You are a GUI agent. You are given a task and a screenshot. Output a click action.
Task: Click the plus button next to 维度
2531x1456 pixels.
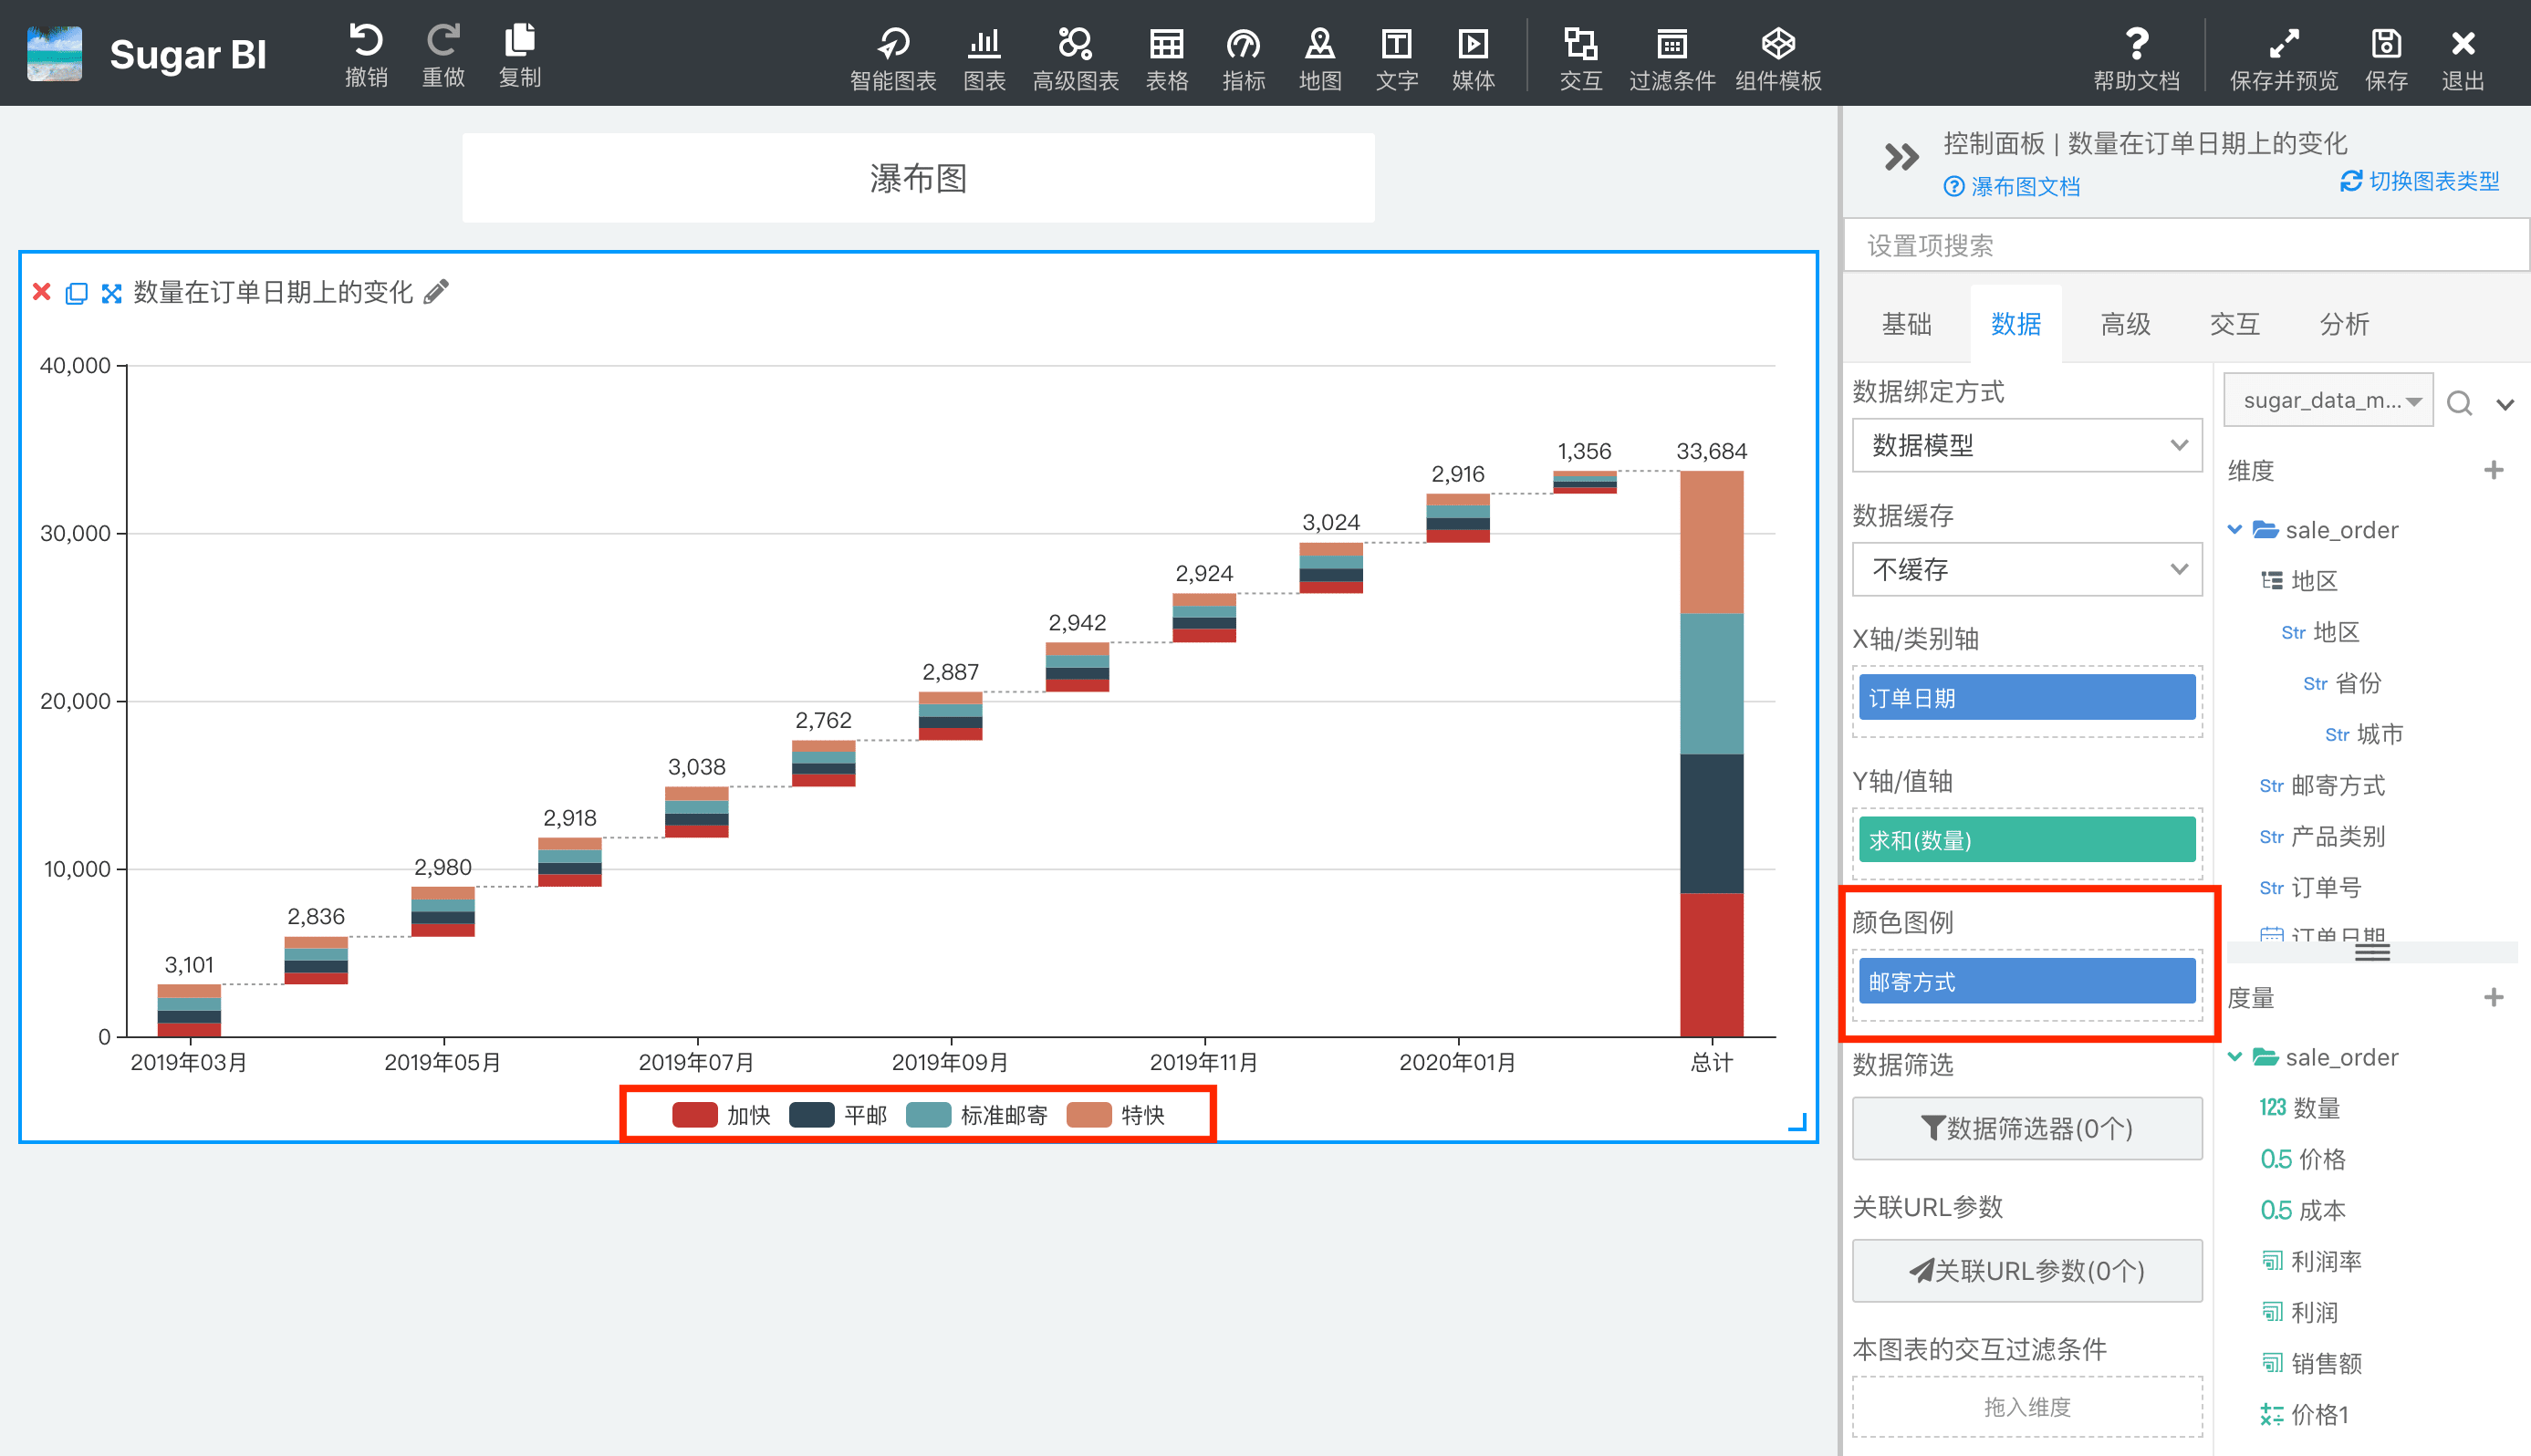click(2494, 470)
